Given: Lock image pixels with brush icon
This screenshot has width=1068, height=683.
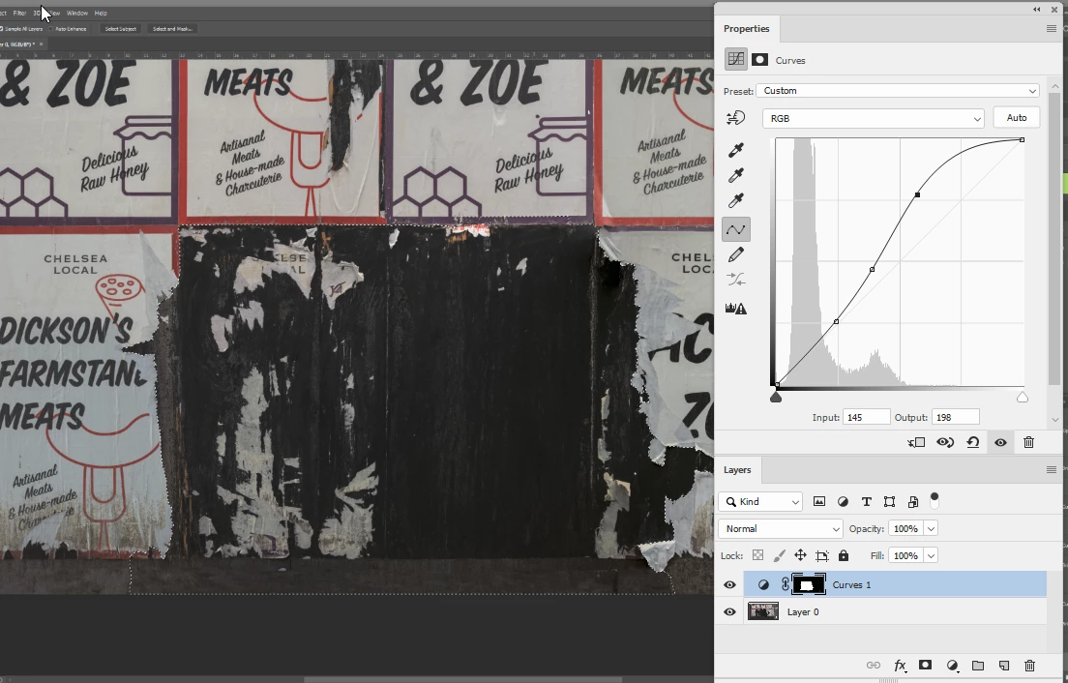Looking at the screenshot, I should pos(779,555).
